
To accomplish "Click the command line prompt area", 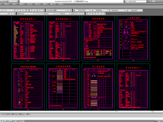I will tap(79, 114).
